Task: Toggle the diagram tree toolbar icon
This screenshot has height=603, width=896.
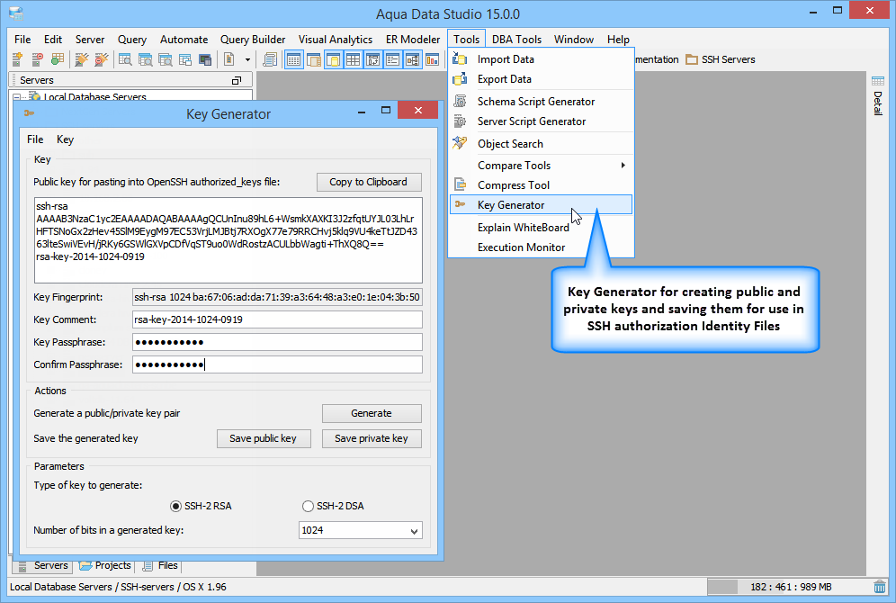Action: (x=413, y=59)
